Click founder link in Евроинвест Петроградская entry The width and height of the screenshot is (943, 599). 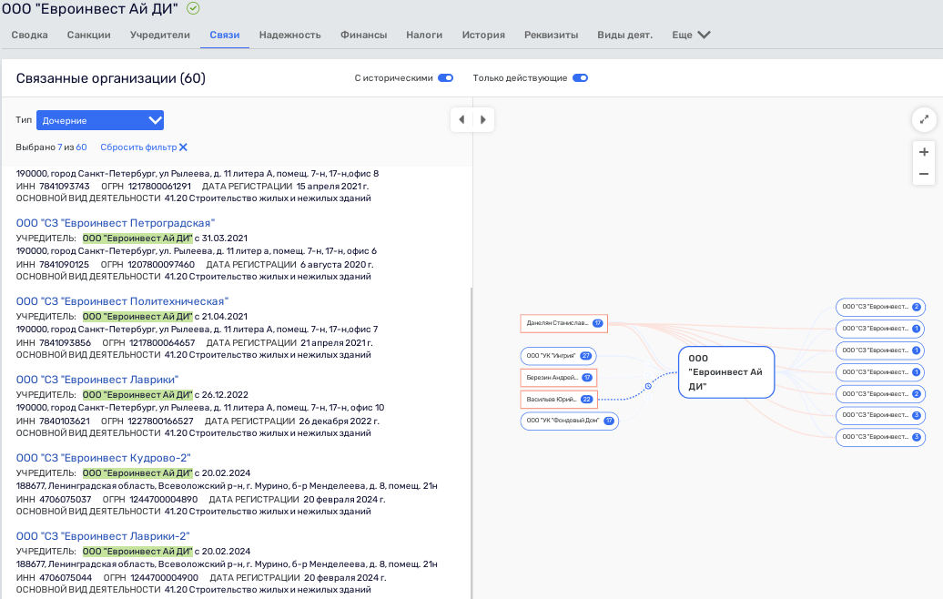137,239
